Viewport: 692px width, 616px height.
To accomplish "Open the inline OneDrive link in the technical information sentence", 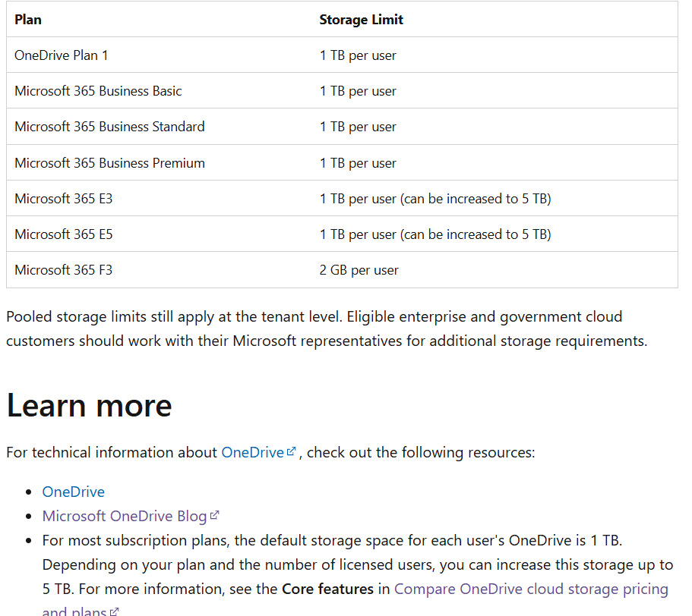I will [252, 453].
